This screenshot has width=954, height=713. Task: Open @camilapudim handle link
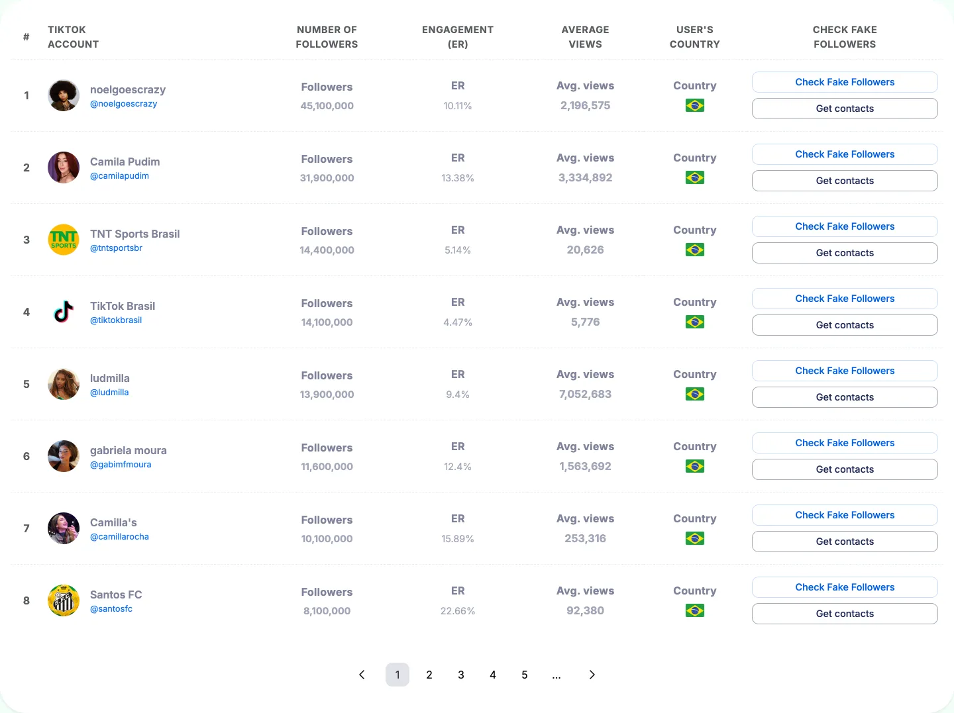(x=119, y=176)
